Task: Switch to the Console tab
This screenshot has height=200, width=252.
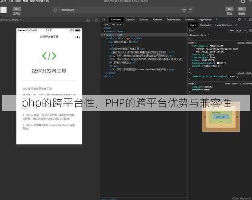Action: [x=130, y=20]
